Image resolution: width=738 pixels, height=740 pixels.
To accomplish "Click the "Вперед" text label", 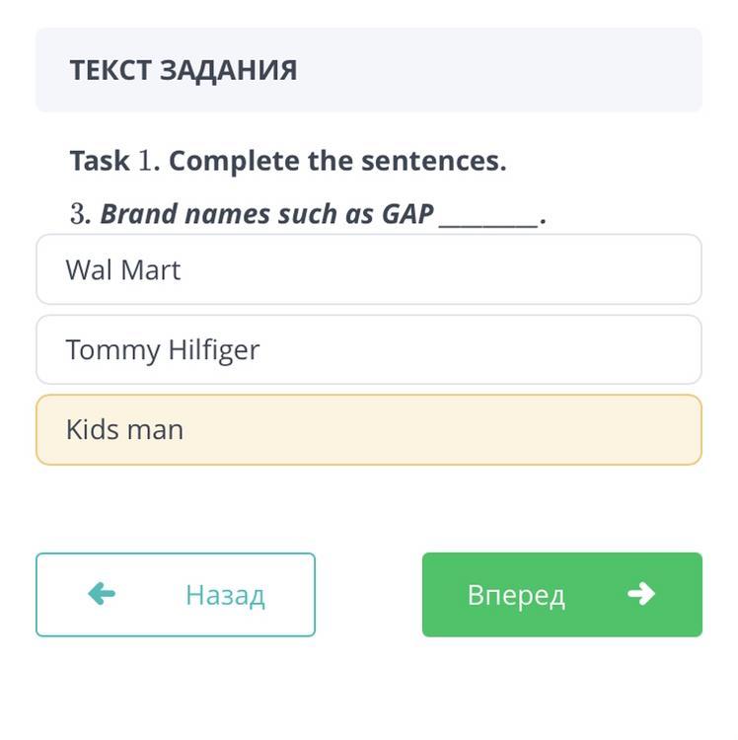I will (x=516, y=595).
